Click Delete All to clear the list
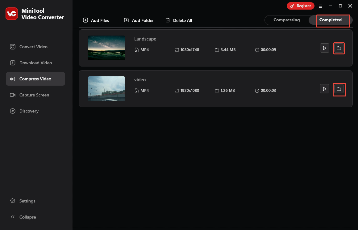Viewport: 358px width, 230px height. pos(179,20)
